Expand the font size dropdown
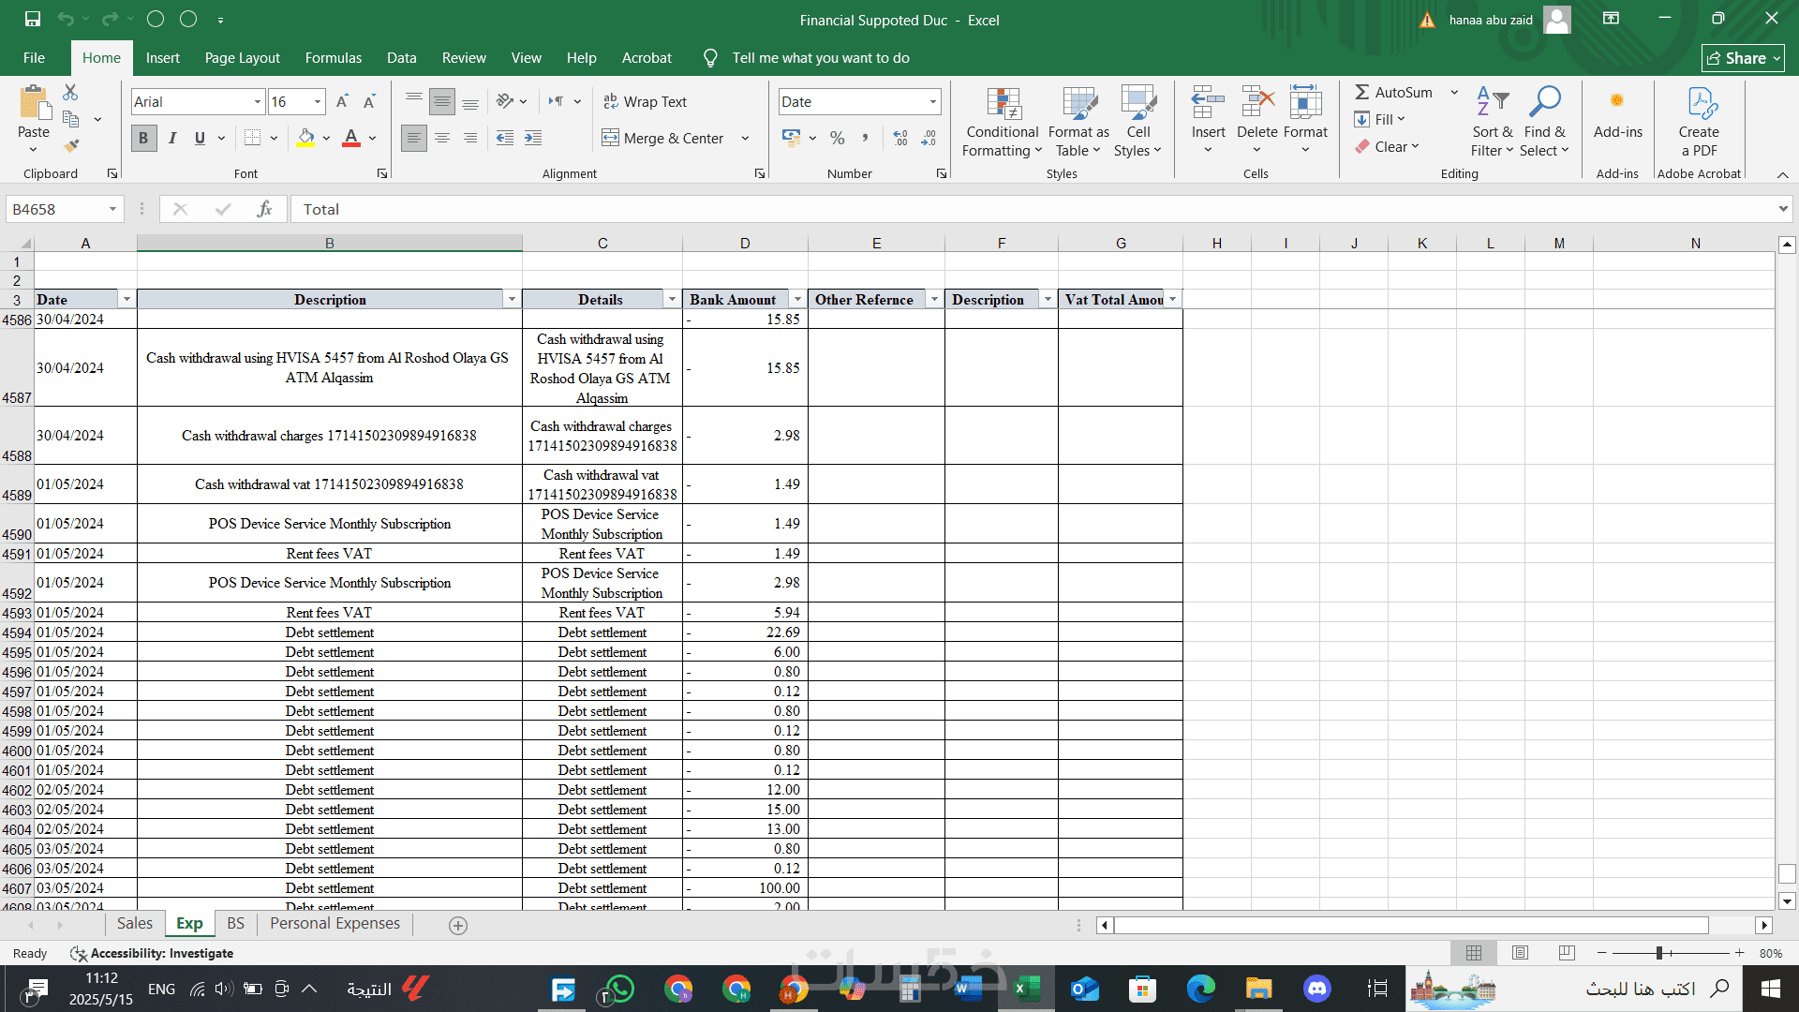 coord(318,101)
